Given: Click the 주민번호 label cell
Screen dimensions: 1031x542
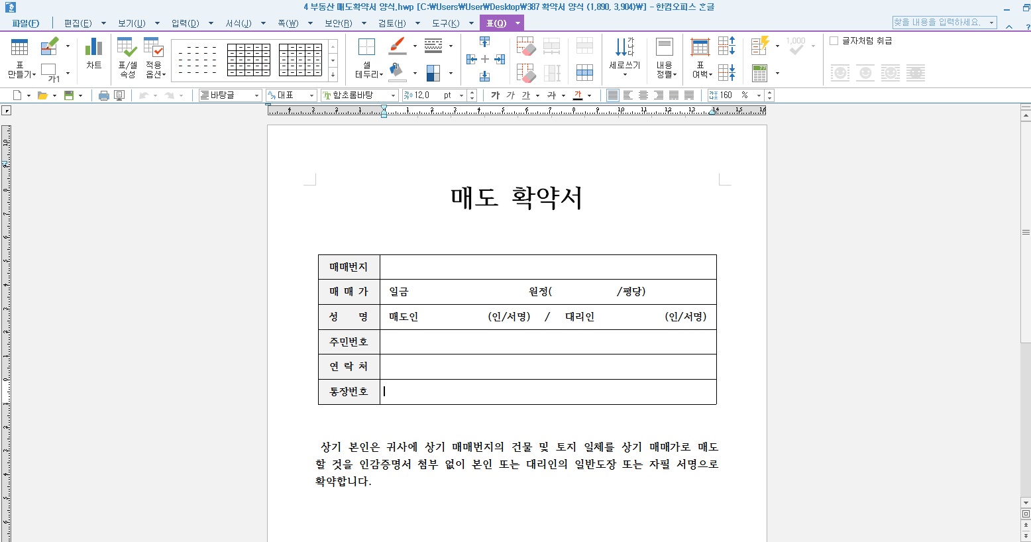Looking at the screenshot, I should point(349,342).
